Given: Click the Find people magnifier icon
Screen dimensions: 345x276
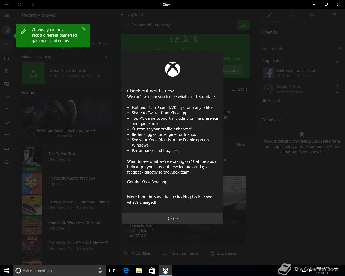Looking at the screenshot, I should tap(339, 49).
